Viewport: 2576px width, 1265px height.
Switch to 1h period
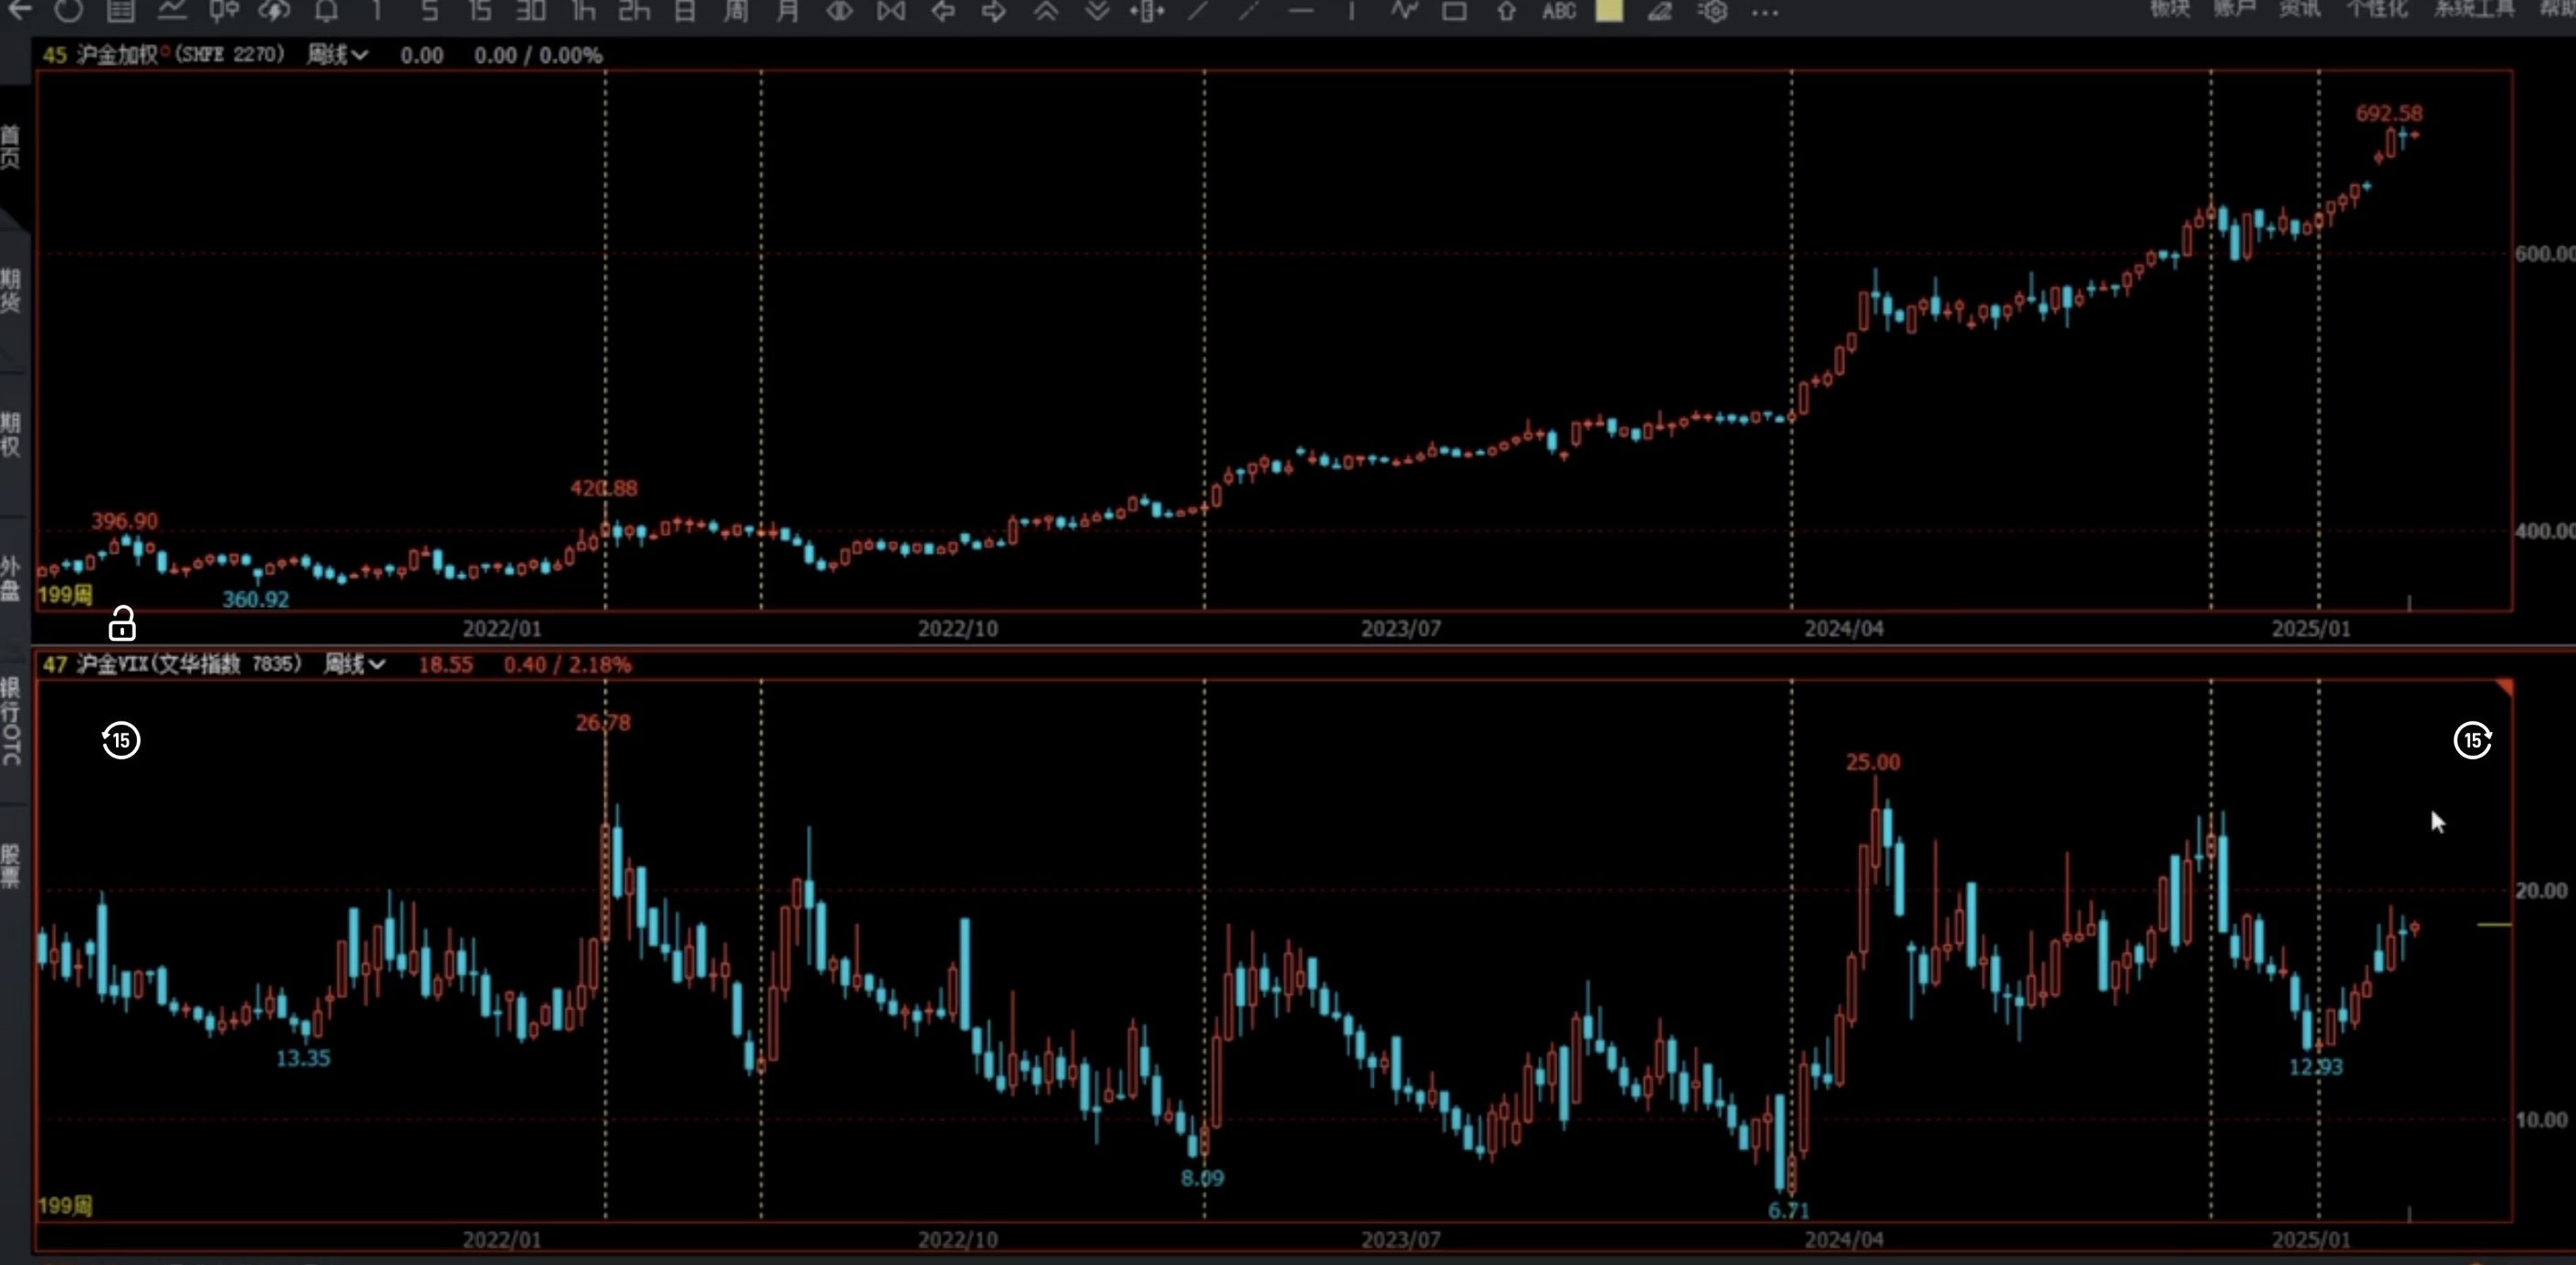tap(583, 11)
